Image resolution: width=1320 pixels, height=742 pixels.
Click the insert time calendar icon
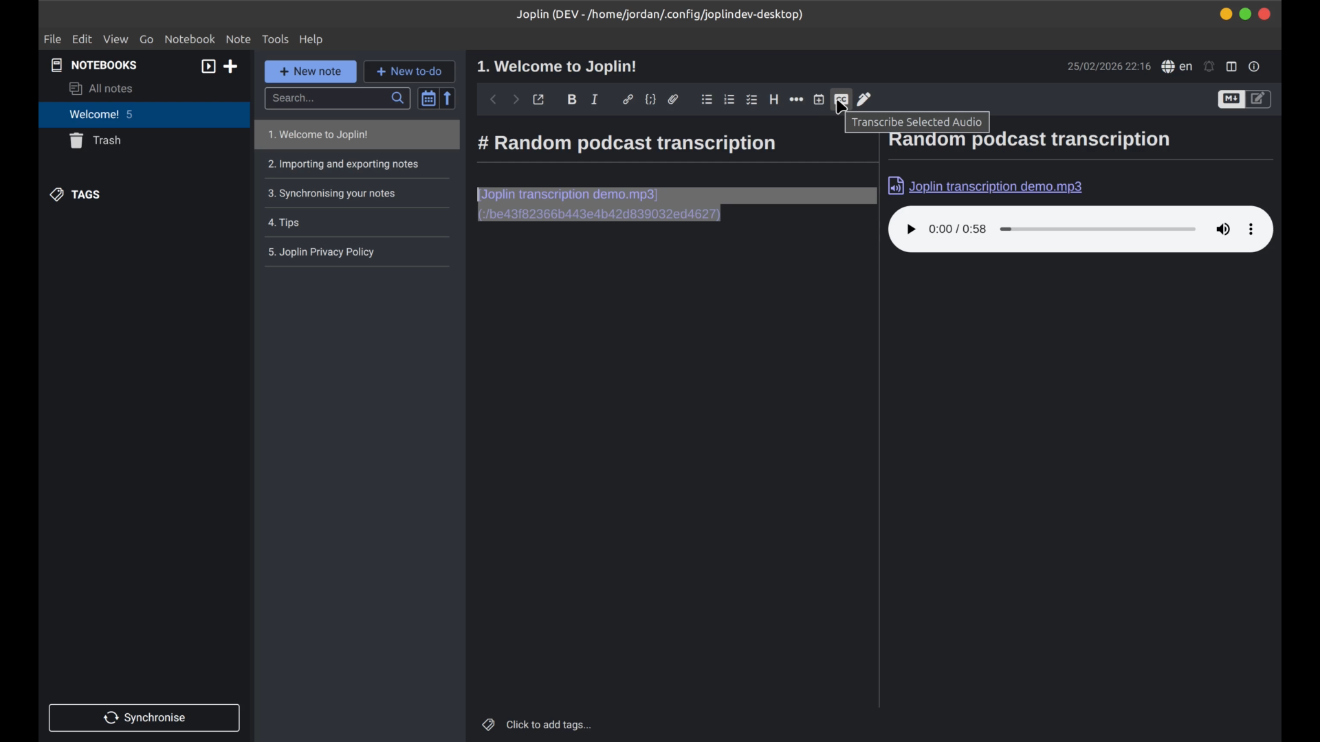818,99
